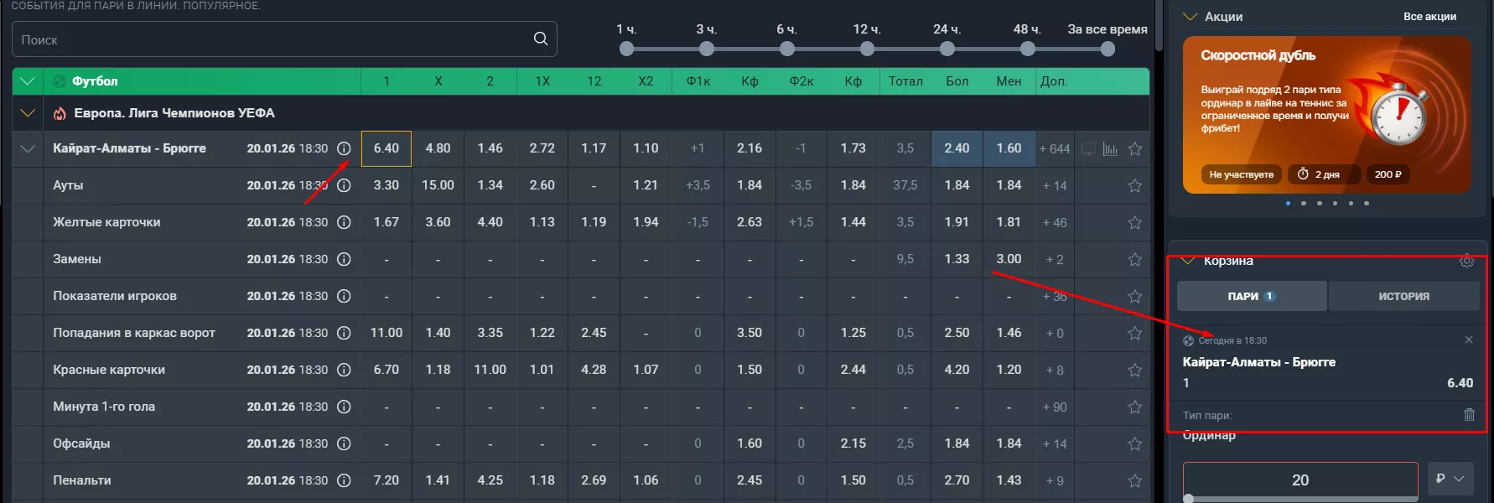Open basket settings gear icon
Screen dimensions: 1494x503
pyautogui.click(x=1466, y=262)
